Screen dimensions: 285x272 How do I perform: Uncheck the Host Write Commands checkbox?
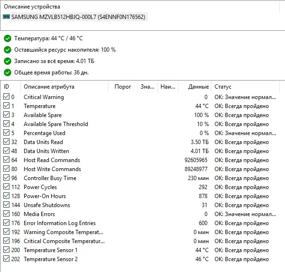[x=6, y=169]
